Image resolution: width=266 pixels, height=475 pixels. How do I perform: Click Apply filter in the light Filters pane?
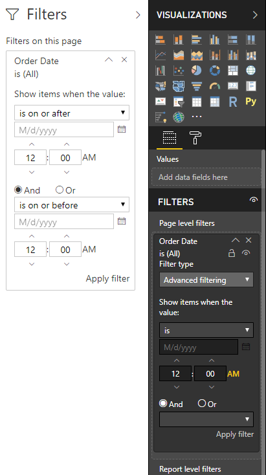coord(107,278)
